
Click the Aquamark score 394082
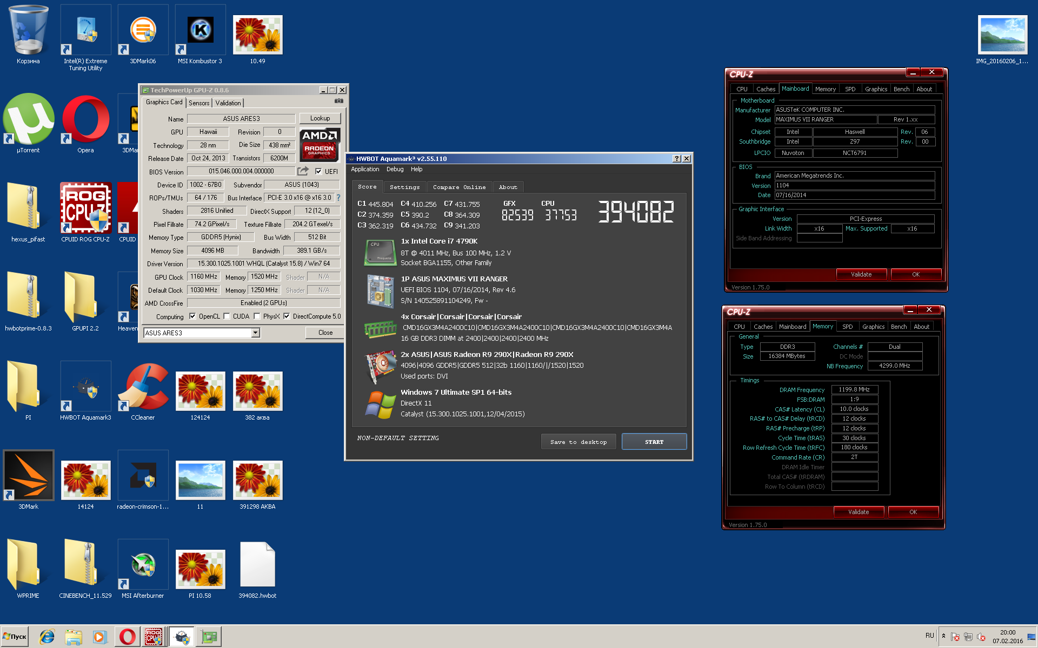pyautogui.click(x=636, y=212)
